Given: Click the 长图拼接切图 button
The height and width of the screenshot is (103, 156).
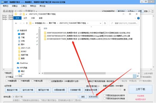Looking at the screenshot, I should (x=59, y=90).
